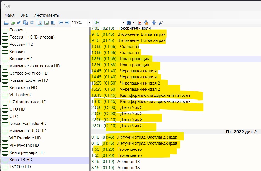Viewport: 261px width, 171px height.
Task: Click the zoom in plus icon
Action: (x=67, y=23)
